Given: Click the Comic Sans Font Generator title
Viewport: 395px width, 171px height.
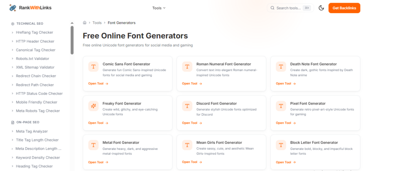Looking at the screenshot, I should point(126,64).
